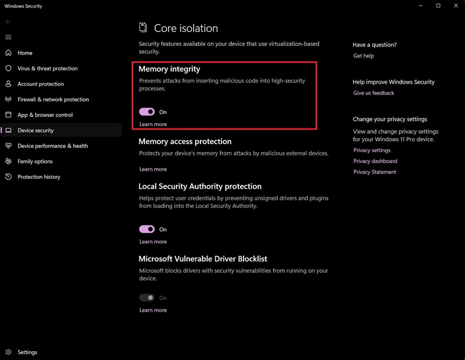The width and height of the screenshot is (465, 360).
Task: Open the Privacy Statement
Action: pyautogui.click(x=374, y=172)
